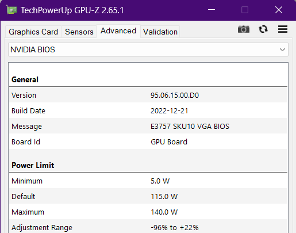Screen dimensions: 296x233
Task: Select the Build Date row label
Action: [28, 111]
